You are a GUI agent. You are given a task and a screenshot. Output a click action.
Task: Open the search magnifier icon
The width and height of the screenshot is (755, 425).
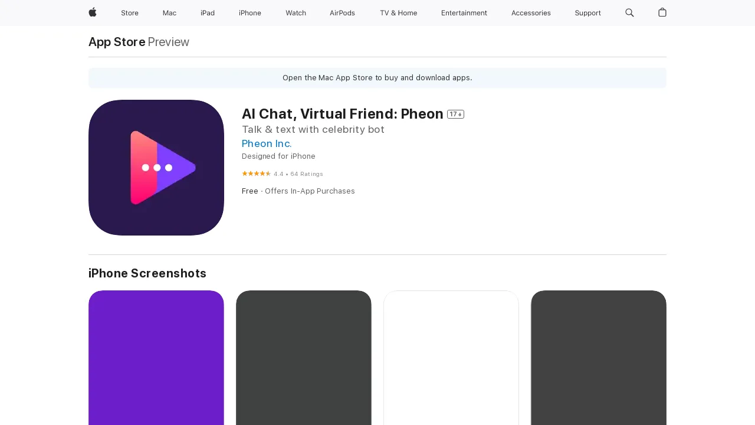tap(629, 12)
